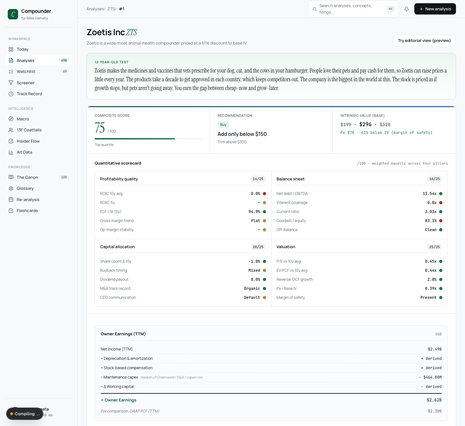This screenshot has width=465, height=426.
Task: Click the Add only below $150 text
Action: 242,134
